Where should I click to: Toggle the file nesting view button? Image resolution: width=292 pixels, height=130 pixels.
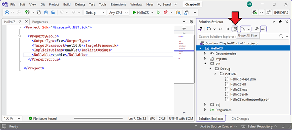[x=243, y=29]
